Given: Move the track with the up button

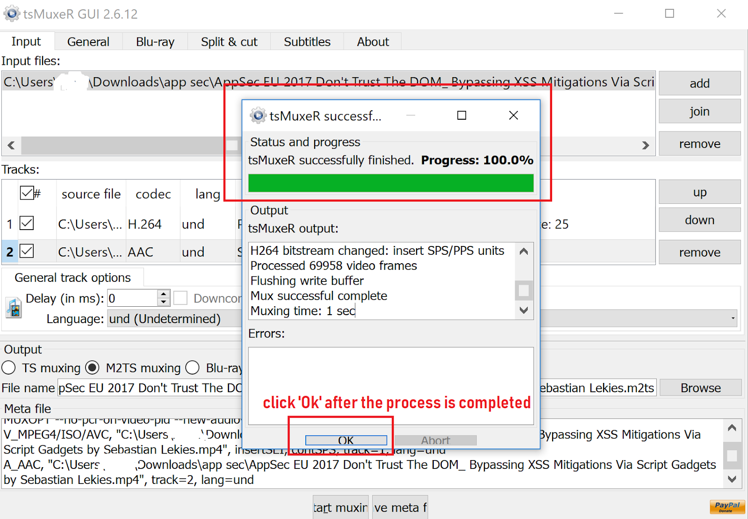Looking at the screenshot, I should pos(700,192).
